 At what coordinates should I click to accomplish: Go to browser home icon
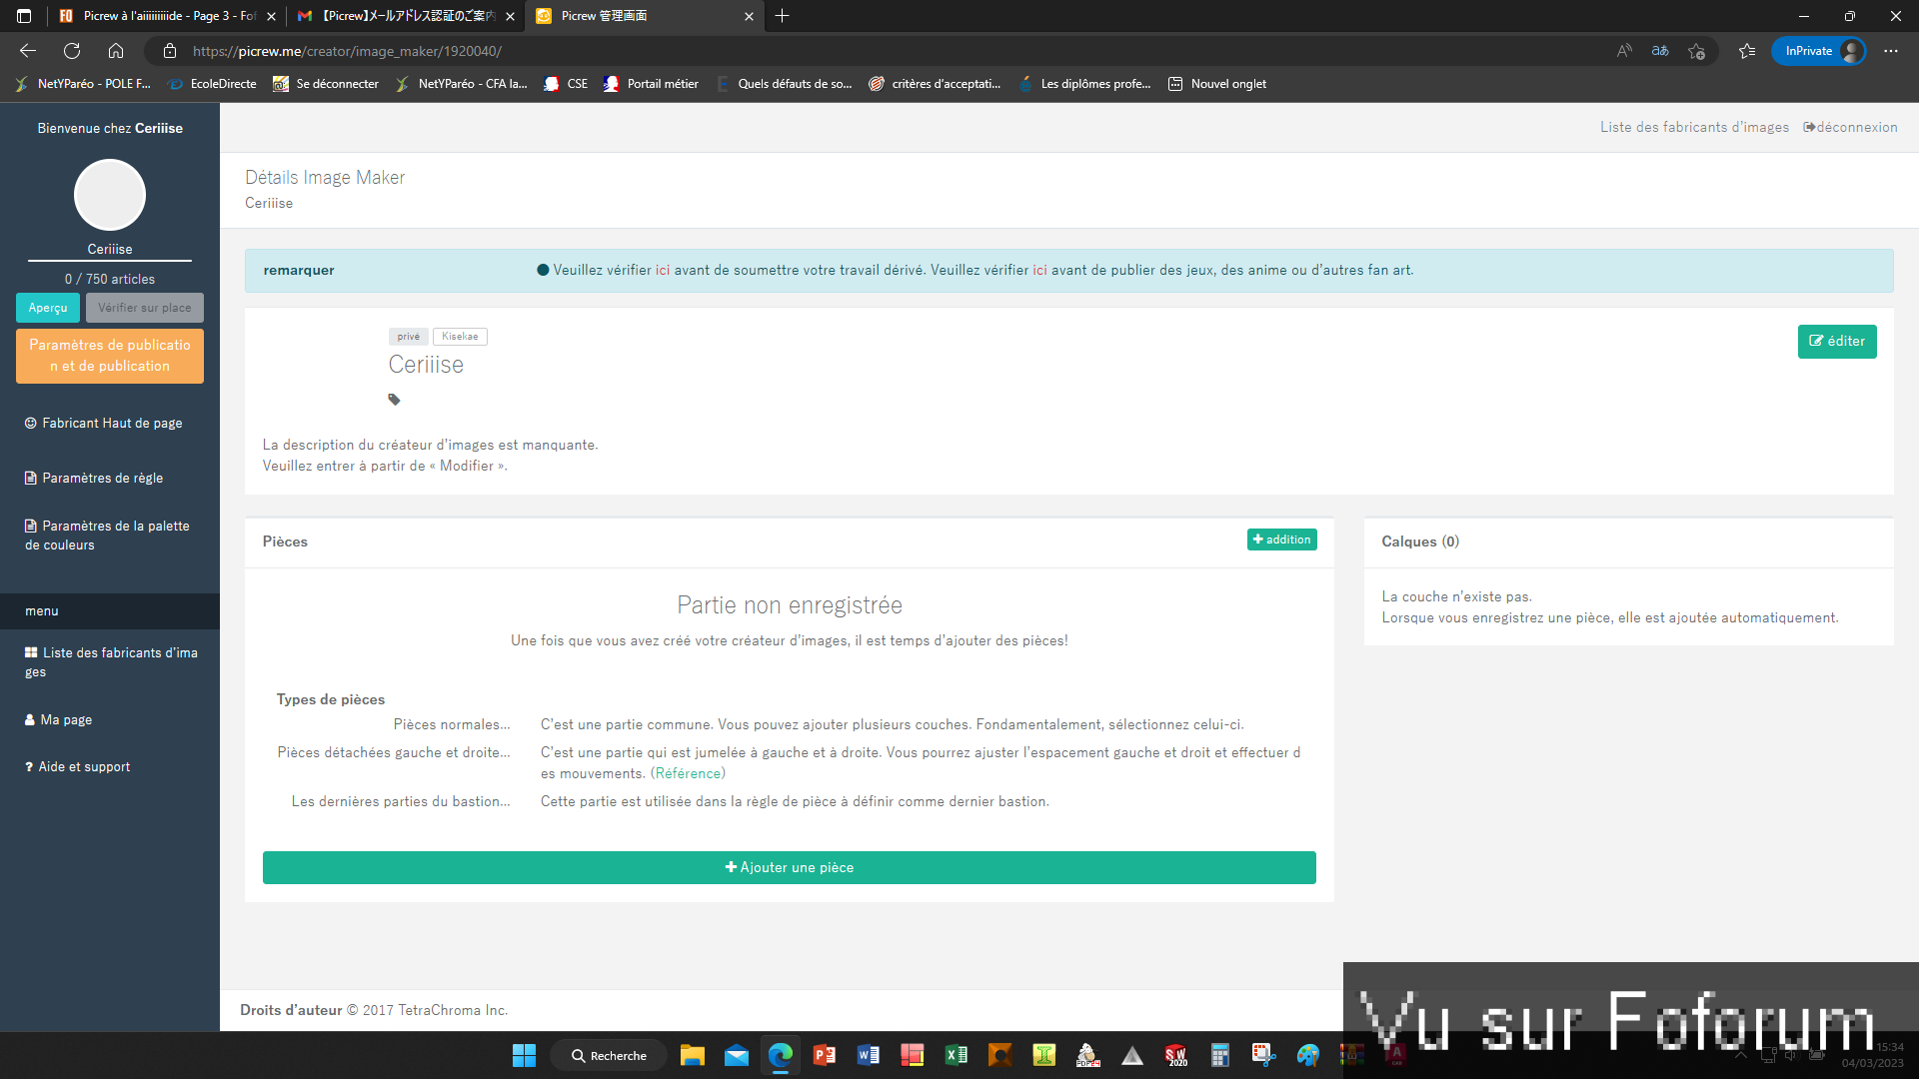[116, 51]
